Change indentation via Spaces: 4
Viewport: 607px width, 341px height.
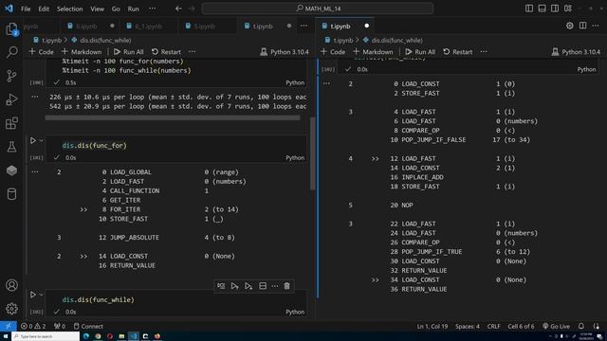click(x=468, y=326)
